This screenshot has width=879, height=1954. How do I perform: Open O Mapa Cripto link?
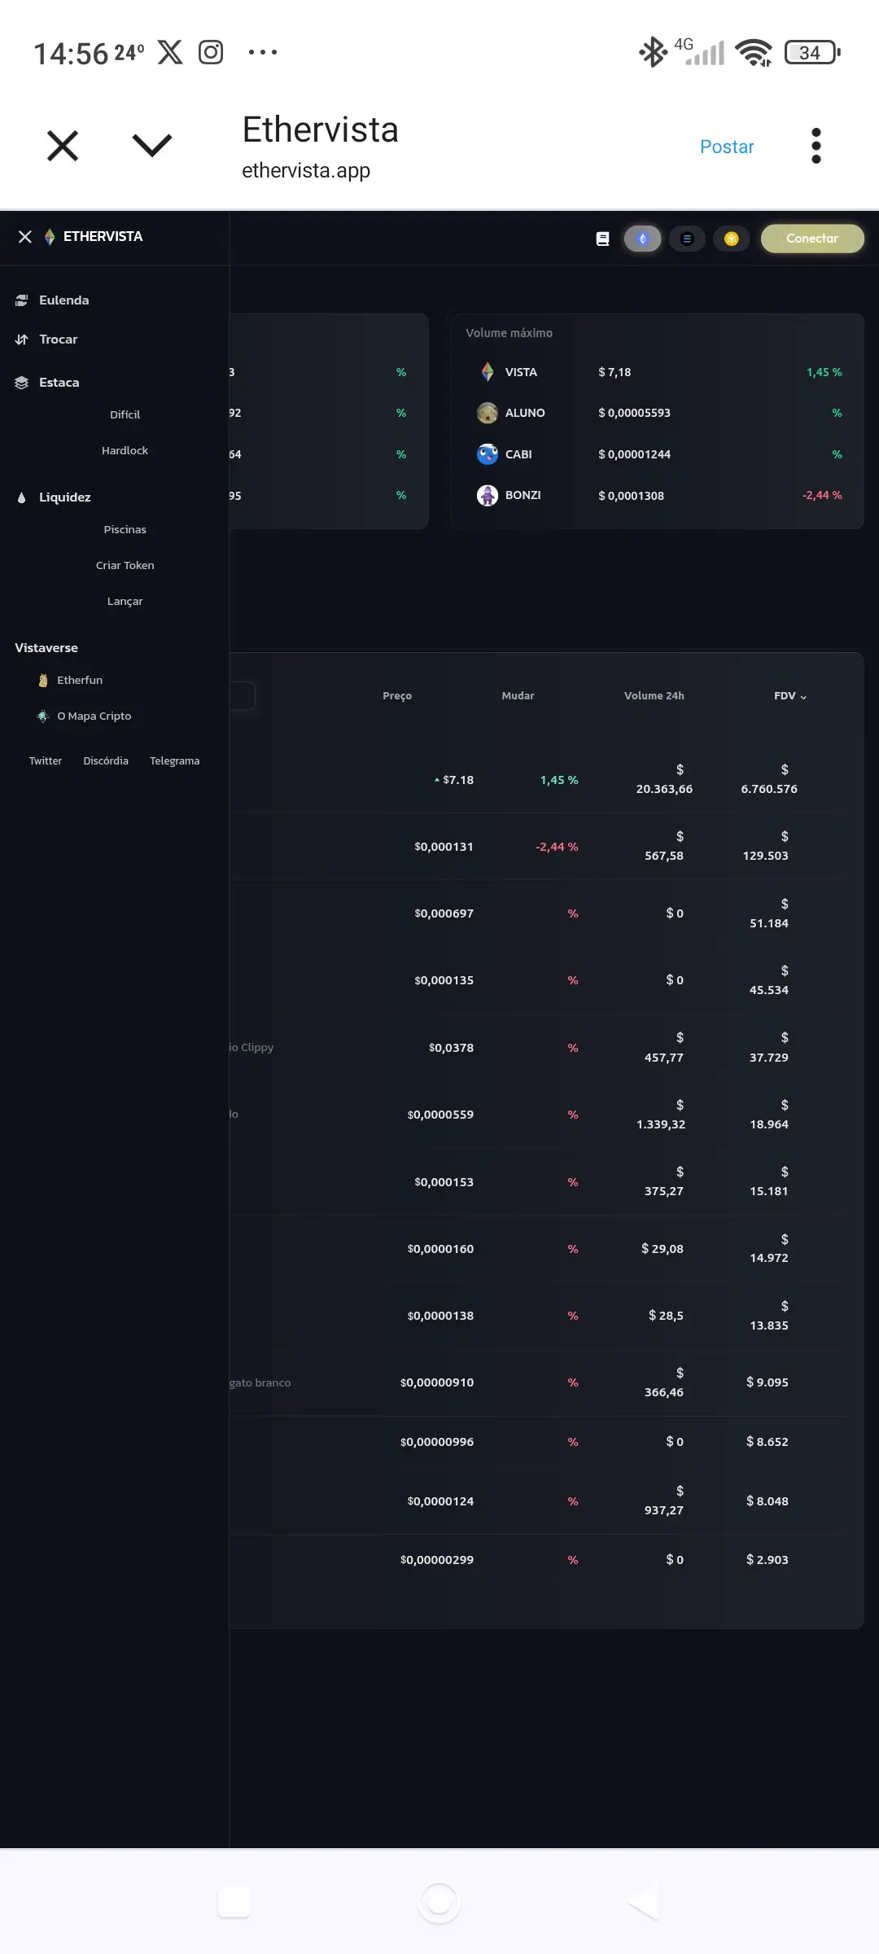(94, 716)
